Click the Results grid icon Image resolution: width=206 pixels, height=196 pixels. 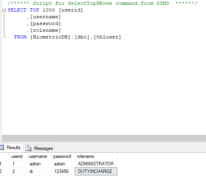point(2,148)
